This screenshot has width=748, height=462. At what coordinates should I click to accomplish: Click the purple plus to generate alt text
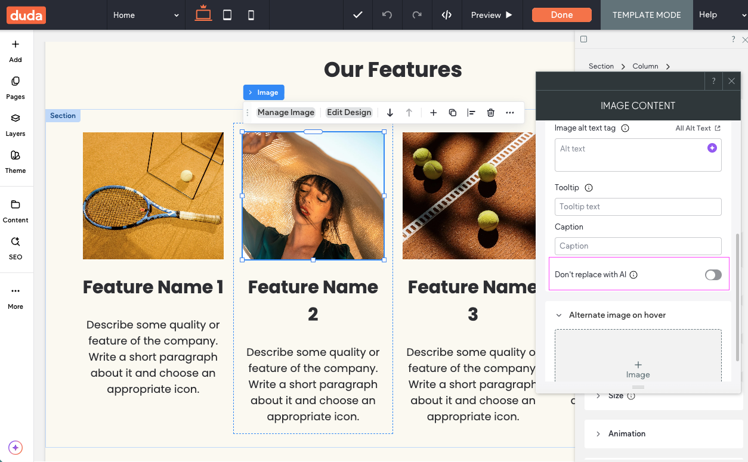[x=712, y=148]
